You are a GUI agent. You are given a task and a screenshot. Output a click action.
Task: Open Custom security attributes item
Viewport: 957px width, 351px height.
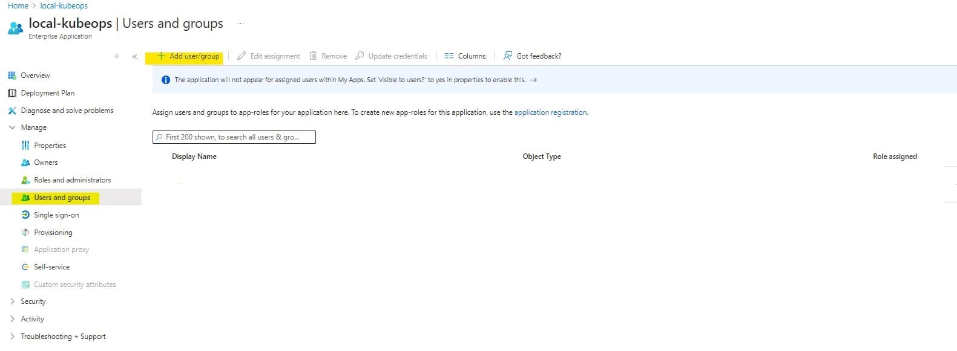(74, 285)
